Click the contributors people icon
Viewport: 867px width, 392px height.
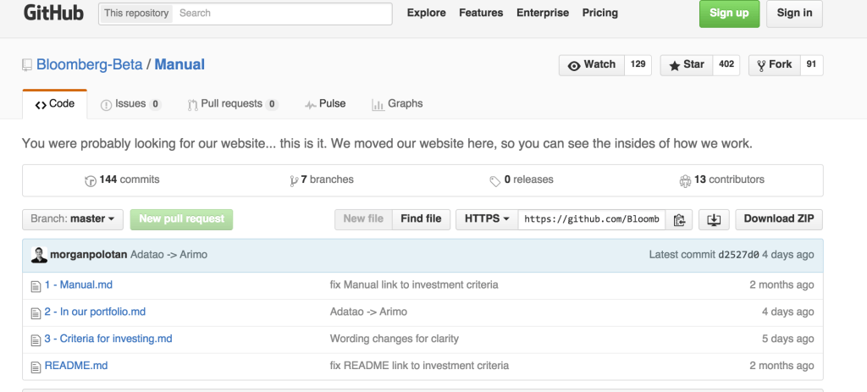685,180
